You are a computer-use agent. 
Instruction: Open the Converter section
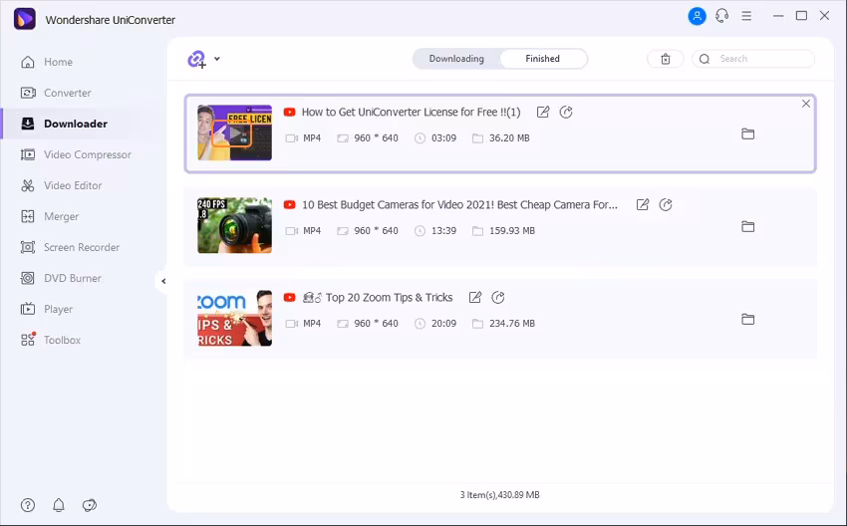[x=56, y=93]
